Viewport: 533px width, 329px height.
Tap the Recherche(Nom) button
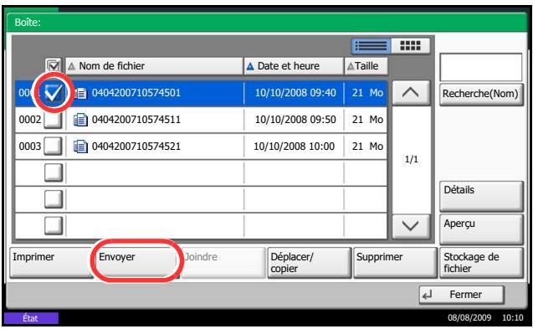point(481,95)
